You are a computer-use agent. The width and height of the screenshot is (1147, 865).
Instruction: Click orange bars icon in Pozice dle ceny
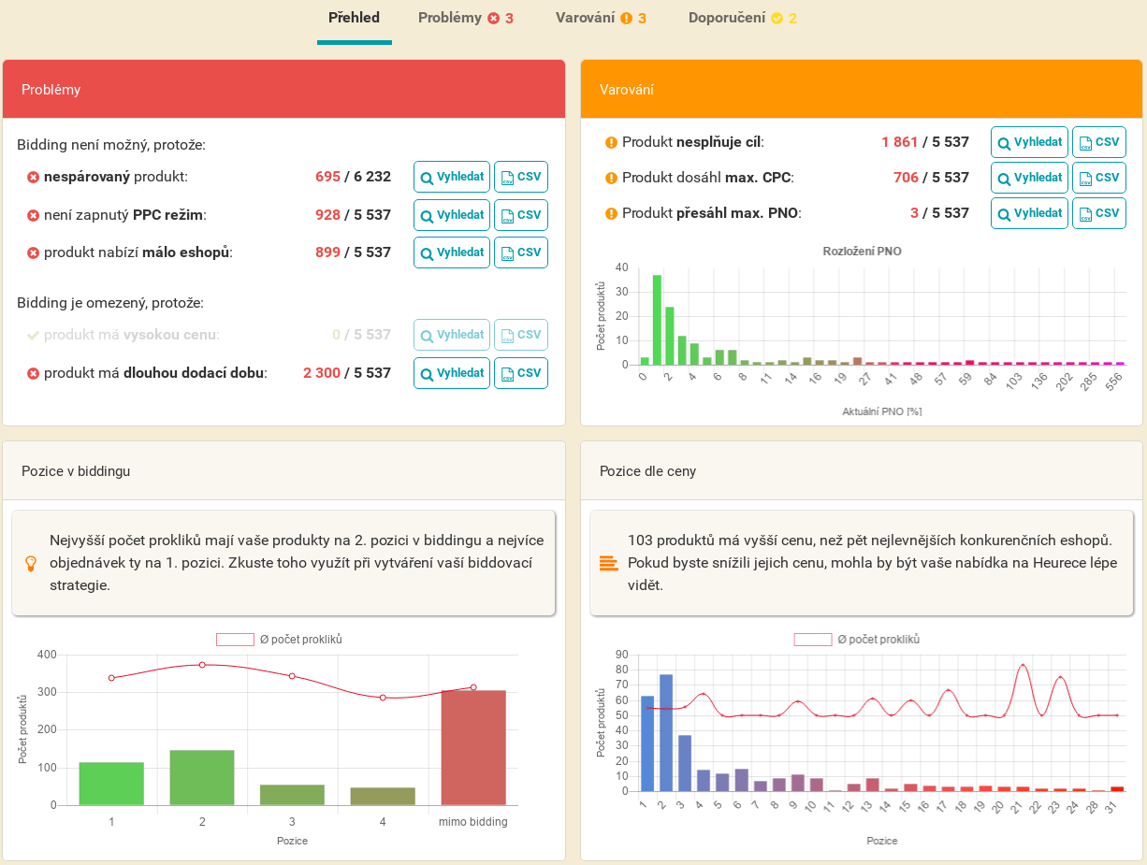click(x=608, y=563)
